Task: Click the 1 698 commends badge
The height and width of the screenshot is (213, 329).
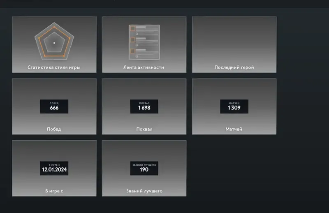Action: pyautogui.click(x=144, y=106)
